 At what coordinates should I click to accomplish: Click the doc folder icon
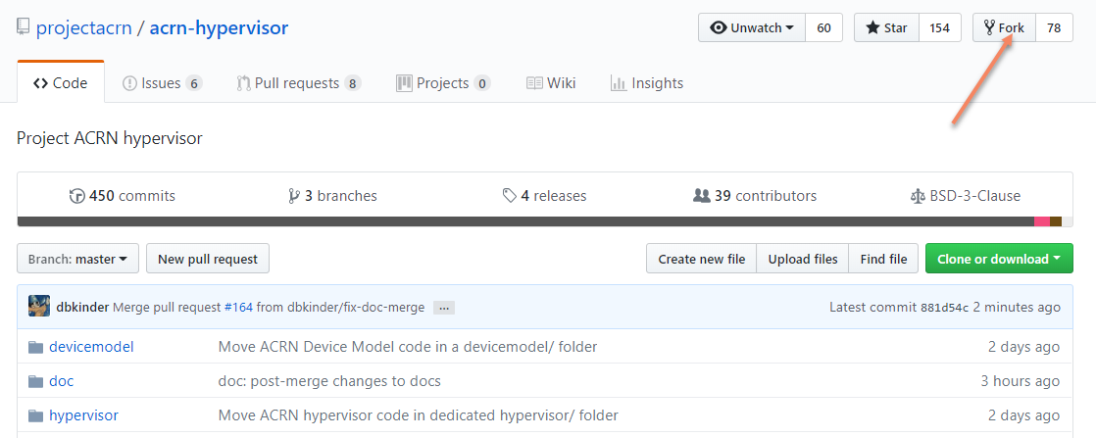point(36,381)
